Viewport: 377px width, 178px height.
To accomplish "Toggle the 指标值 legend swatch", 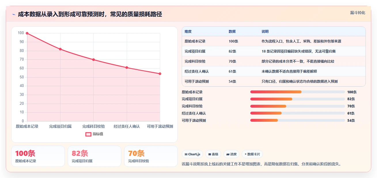I will tap(88, 134).
